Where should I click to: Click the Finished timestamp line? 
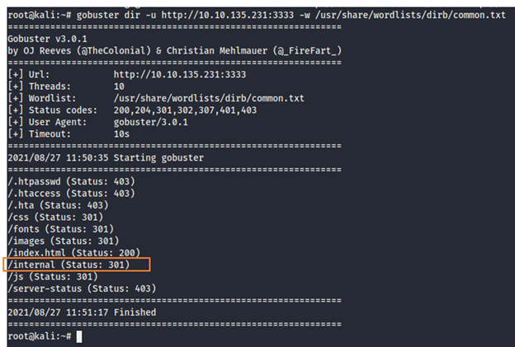coord(82,312)
